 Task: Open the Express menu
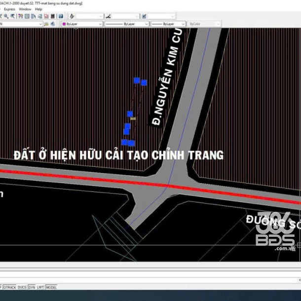pyautogui.click(x=9, y=9)
